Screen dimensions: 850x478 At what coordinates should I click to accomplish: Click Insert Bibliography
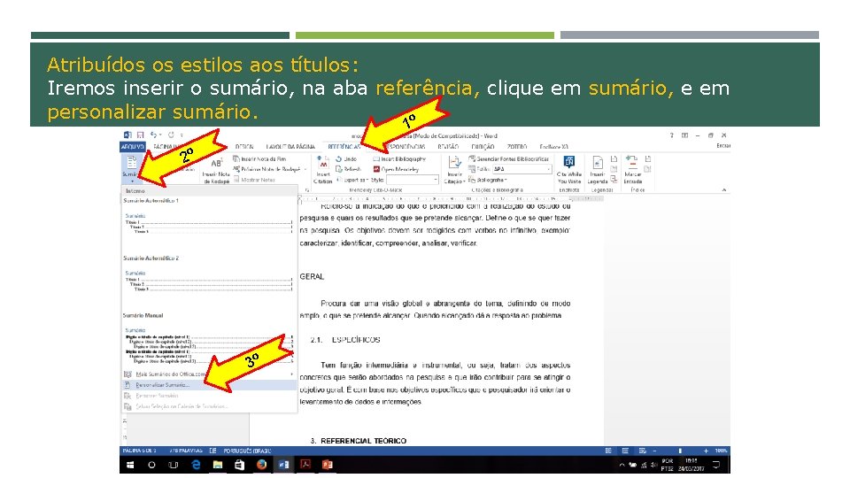(399, 159)
